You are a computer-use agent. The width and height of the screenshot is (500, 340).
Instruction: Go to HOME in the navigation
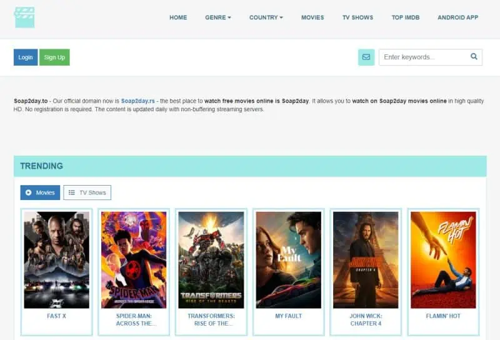tap(178, 17)
